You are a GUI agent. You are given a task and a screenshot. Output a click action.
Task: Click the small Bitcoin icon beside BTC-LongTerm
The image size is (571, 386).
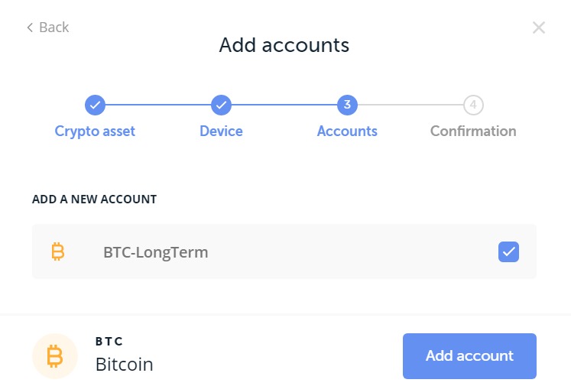coord(57,251)
